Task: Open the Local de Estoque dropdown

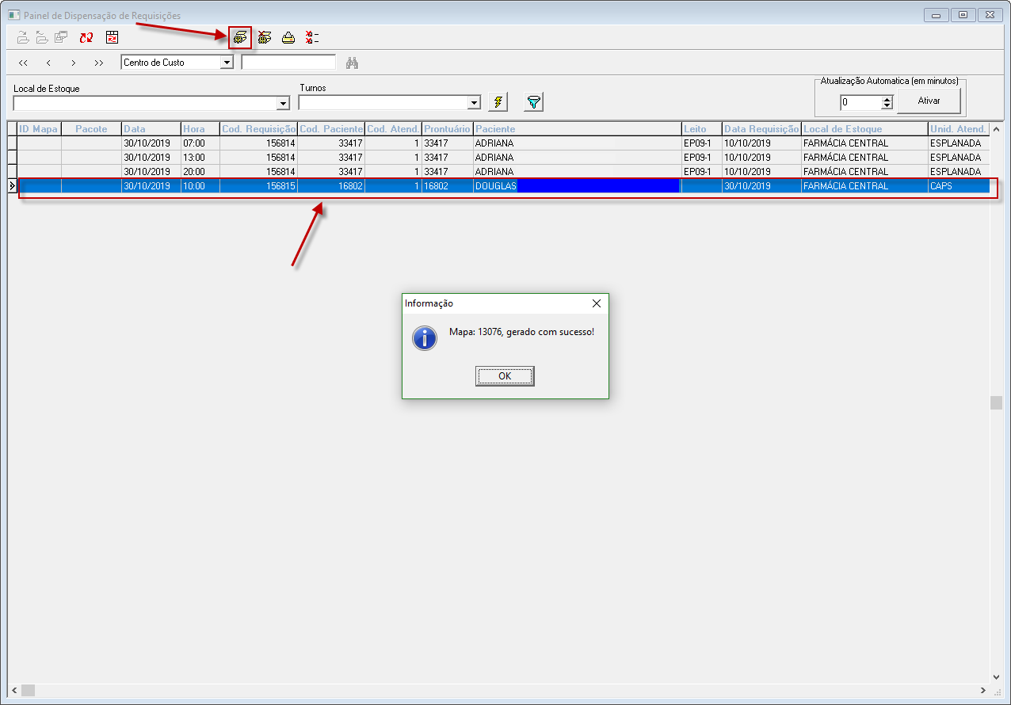Action: coord(283,104)
